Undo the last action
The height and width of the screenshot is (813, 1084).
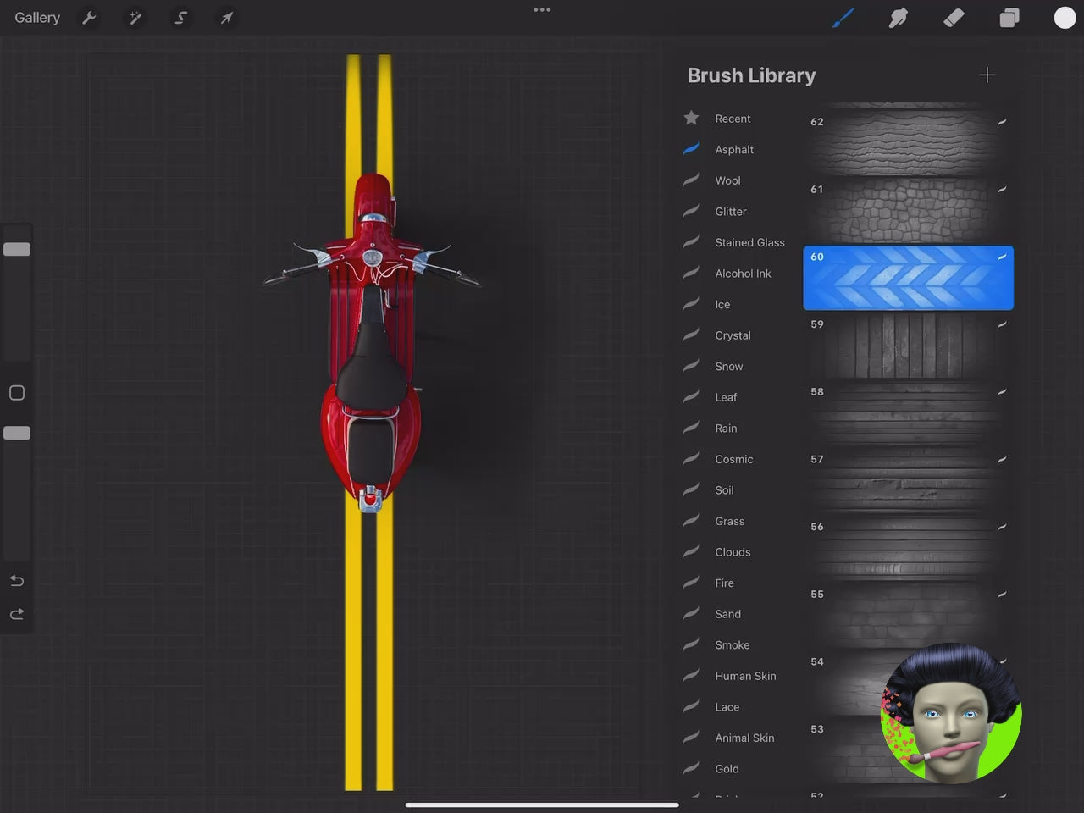[17, 581]
